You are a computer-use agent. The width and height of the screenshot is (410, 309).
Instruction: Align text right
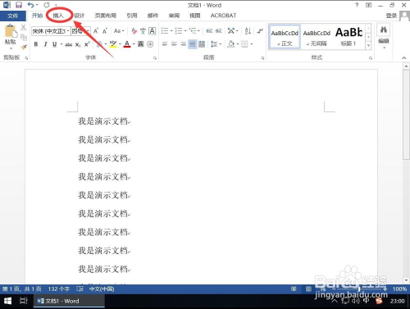[x=183, y=44]
